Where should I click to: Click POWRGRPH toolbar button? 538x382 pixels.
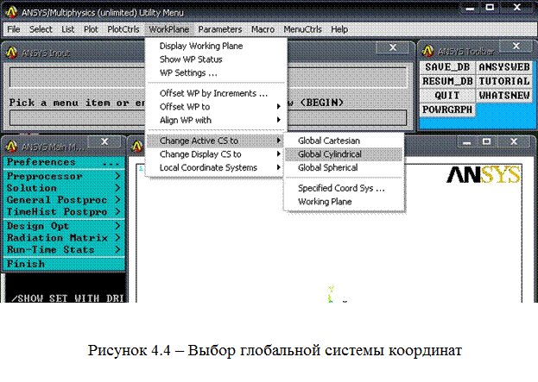point(447,110)
